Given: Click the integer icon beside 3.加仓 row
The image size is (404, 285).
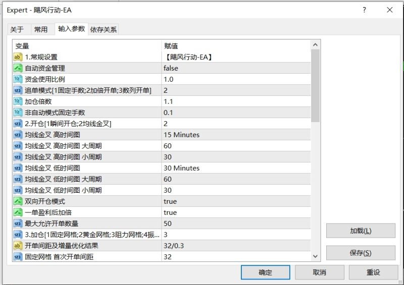Looking at the screenshot, I should coord(18,234).
